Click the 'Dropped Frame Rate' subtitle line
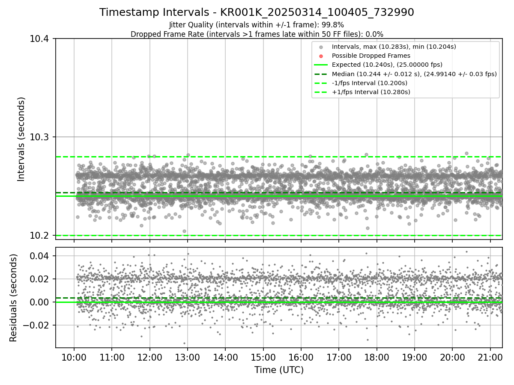 point(257,34)
